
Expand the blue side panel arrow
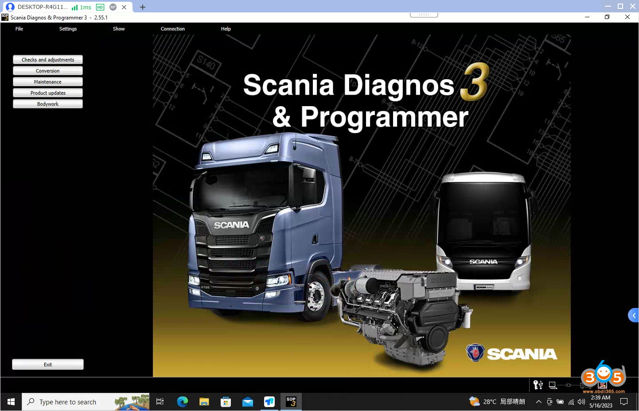(634, 315)
